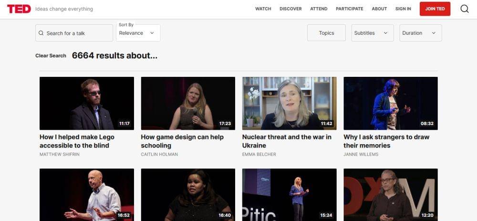Open the Watch menu
The height and width of the screenshot is (221, 477).
pyautogui.click(x=263, y=9)
